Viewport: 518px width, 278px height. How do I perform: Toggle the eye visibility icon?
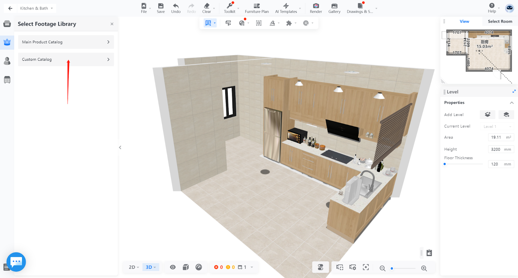(x=173, y=267)
